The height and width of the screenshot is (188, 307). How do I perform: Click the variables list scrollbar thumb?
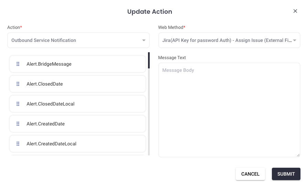tap(149, 60)
